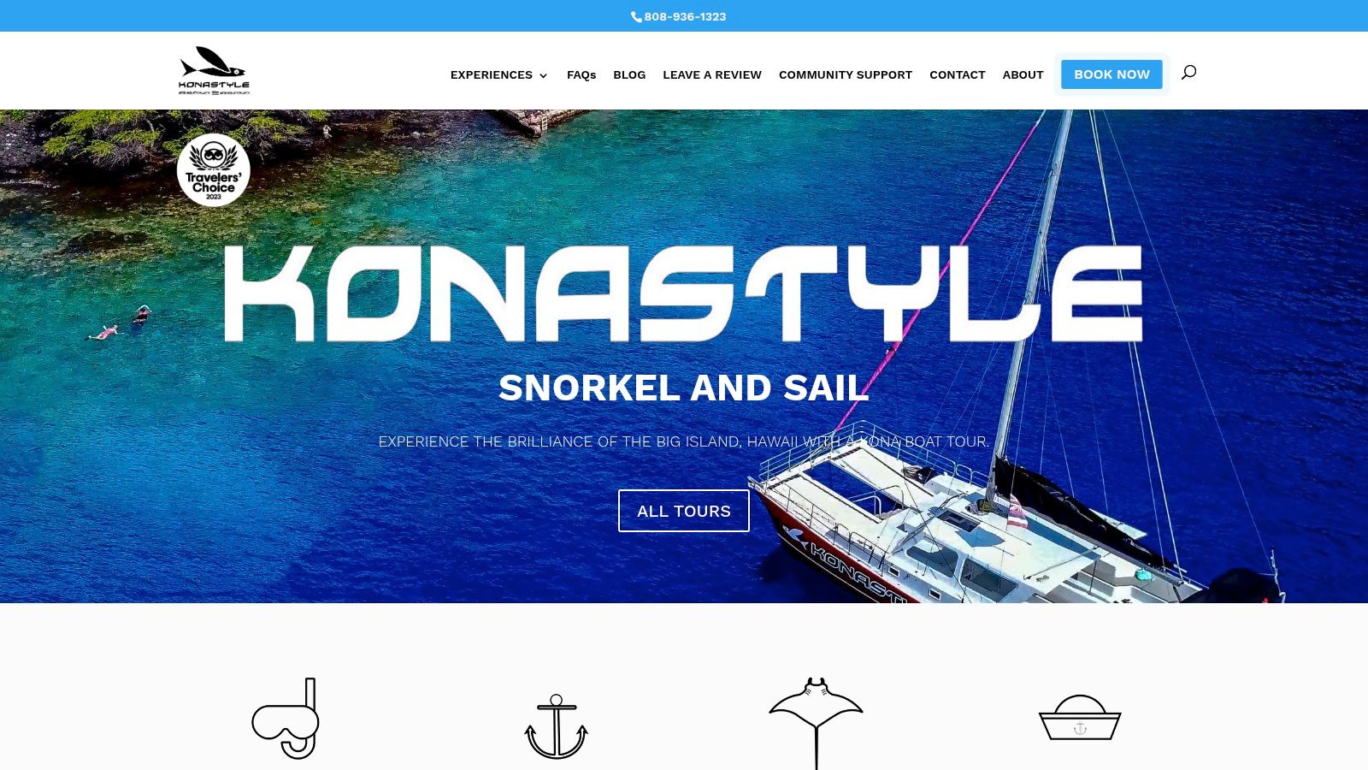Select the anchor icon
Screen dimensions: 1368x770
pyautogui.click(x=556, y=726)
